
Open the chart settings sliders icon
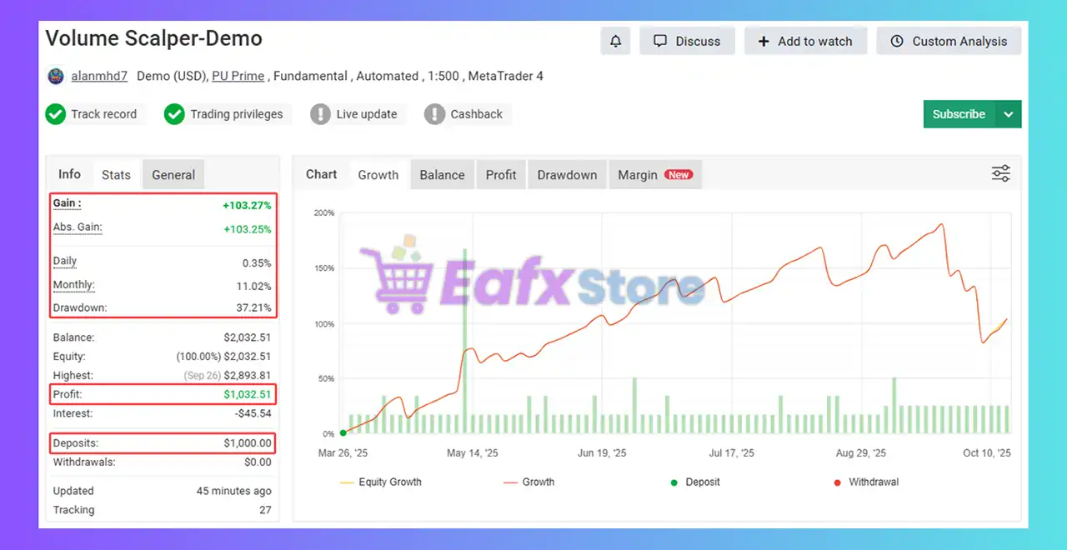(x=1000, y=173)
